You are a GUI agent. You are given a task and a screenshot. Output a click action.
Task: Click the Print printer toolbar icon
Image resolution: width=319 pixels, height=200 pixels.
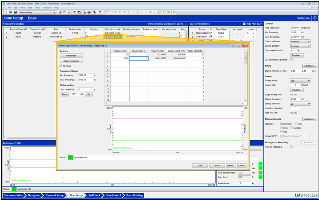pyautogui.click(x=89, y=12)
